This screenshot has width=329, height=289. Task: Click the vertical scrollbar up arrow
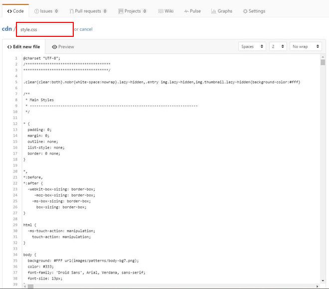323,57
